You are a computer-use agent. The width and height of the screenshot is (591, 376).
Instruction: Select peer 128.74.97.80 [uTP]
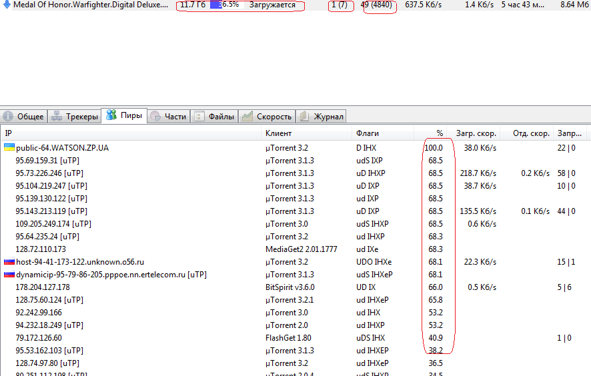click(x=47, y=363)
